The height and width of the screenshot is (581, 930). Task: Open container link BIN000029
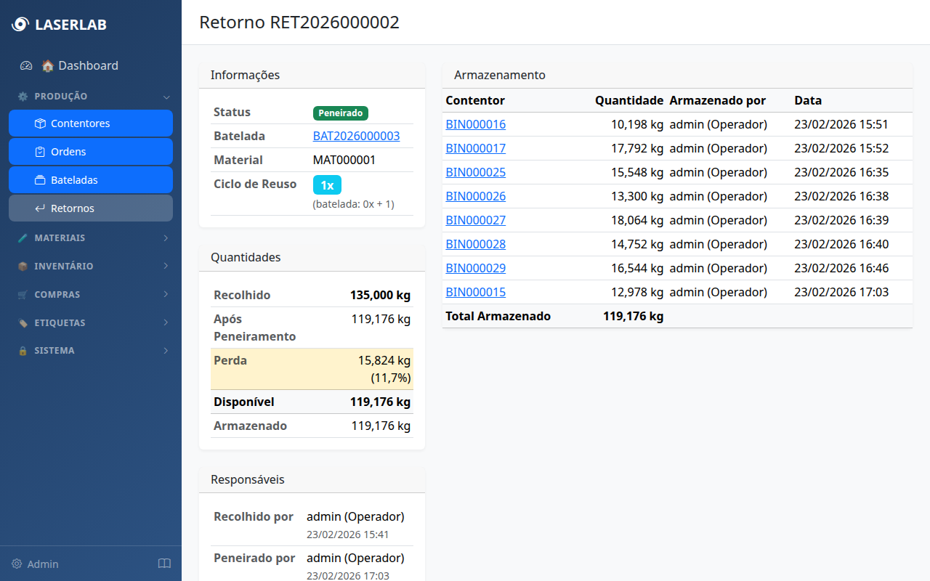pos(475,268)
